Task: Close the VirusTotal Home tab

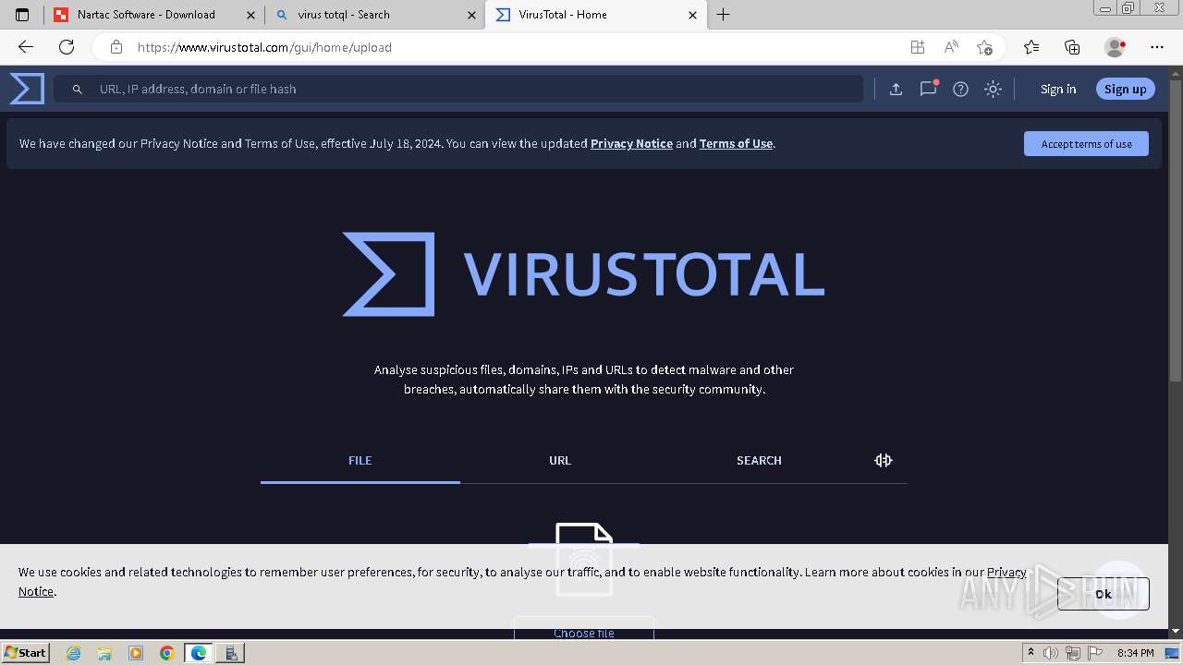Action: pos(692,15)
